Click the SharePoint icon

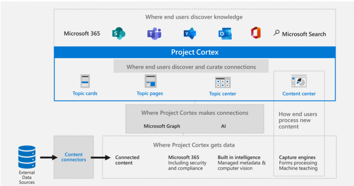click(119, 34)
